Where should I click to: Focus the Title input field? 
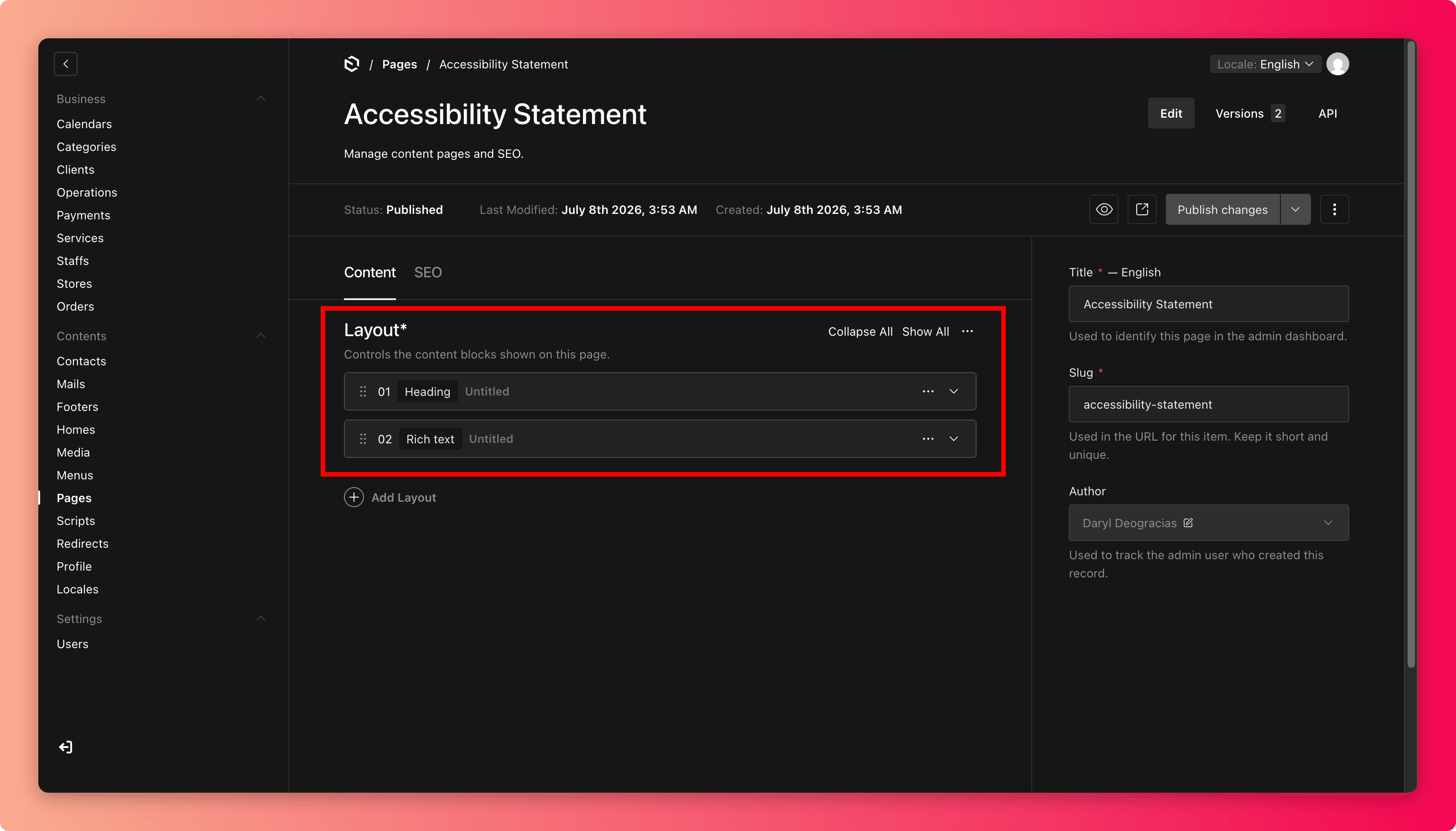coord(1209,304)
